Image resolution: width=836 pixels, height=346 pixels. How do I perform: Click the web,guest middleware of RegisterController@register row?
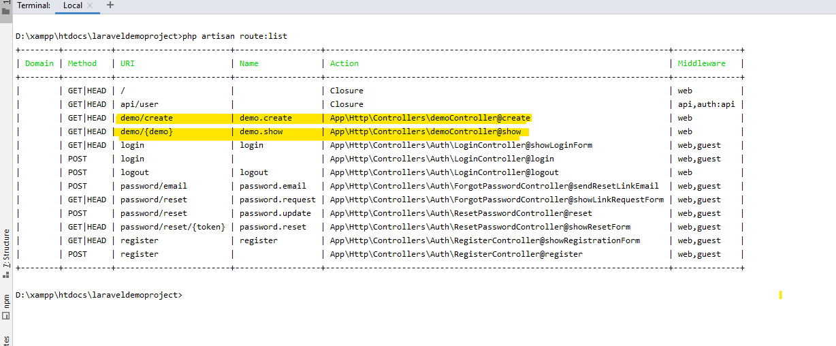pos(699,254)
